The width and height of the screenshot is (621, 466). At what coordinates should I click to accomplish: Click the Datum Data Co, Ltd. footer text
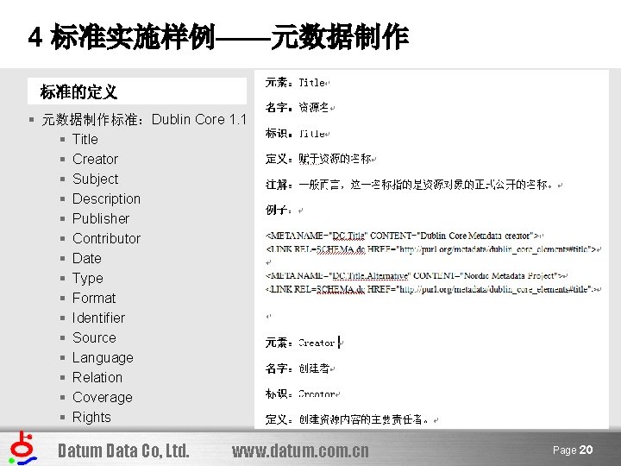123,451
